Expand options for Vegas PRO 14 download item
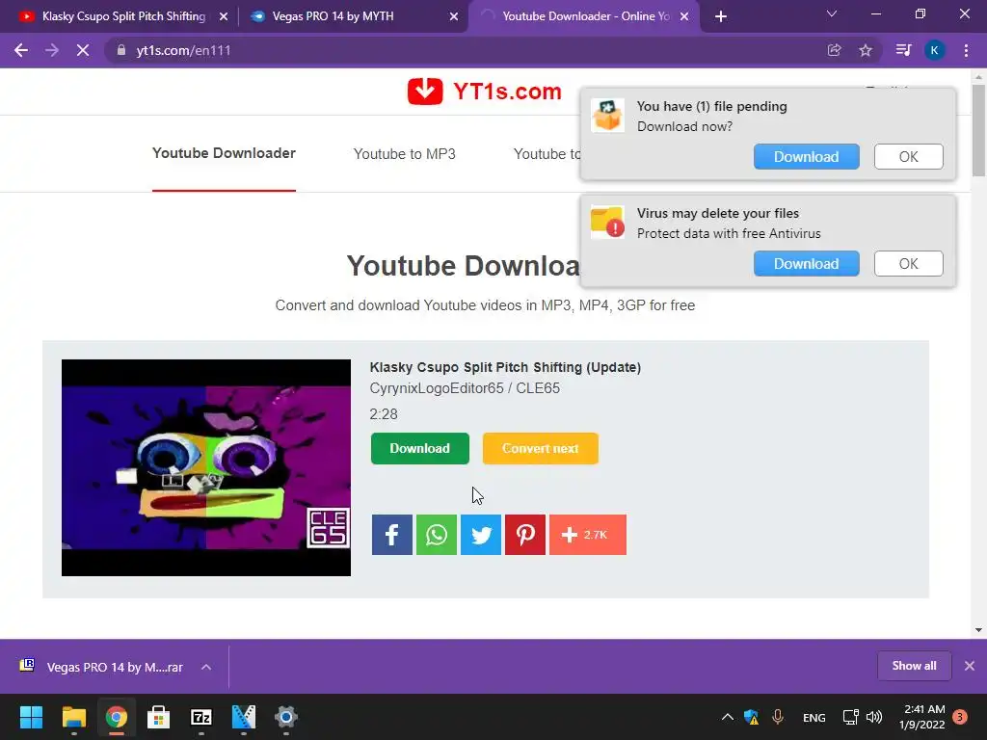 [x=206, y=667]
